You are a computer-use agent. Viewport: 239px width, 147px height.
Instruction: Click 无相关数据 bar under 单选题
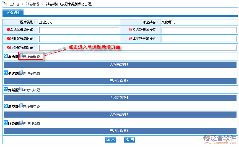[x=120, y=65]
